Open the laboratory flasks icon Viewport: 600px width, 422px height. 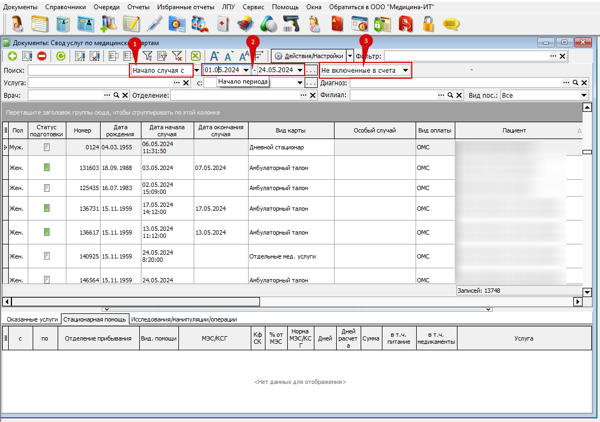point(109,24)
